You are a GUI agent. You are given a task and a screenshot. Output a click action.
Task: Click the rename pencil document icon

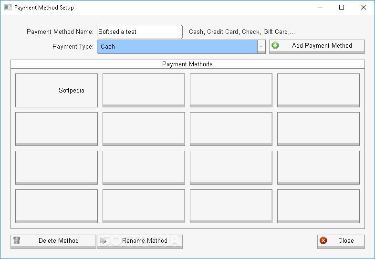pyautogui.click(x=104, y=240)
